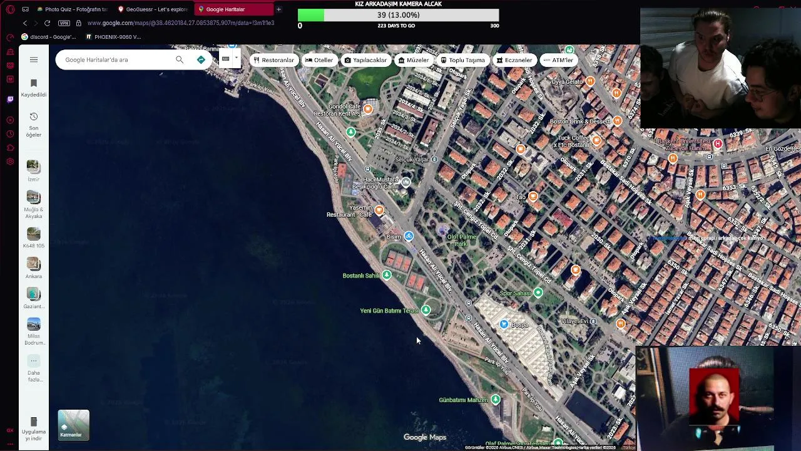Open the discord - Google bookmark
Image resolution: width=801 pixels, height=451 pixels.
pos(49,37)
